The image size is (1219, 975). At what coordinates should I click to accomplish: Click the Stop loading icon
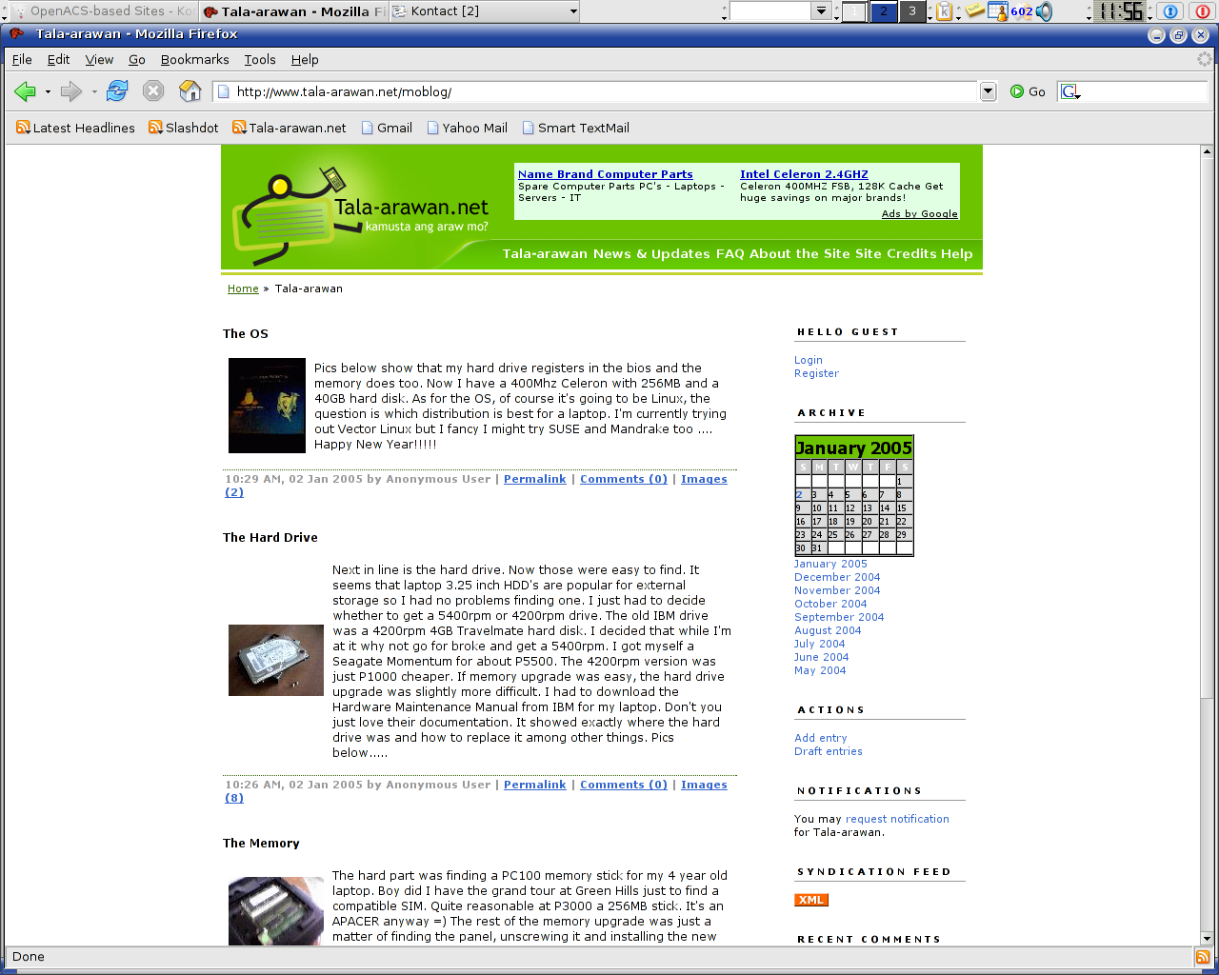[152, 91]
